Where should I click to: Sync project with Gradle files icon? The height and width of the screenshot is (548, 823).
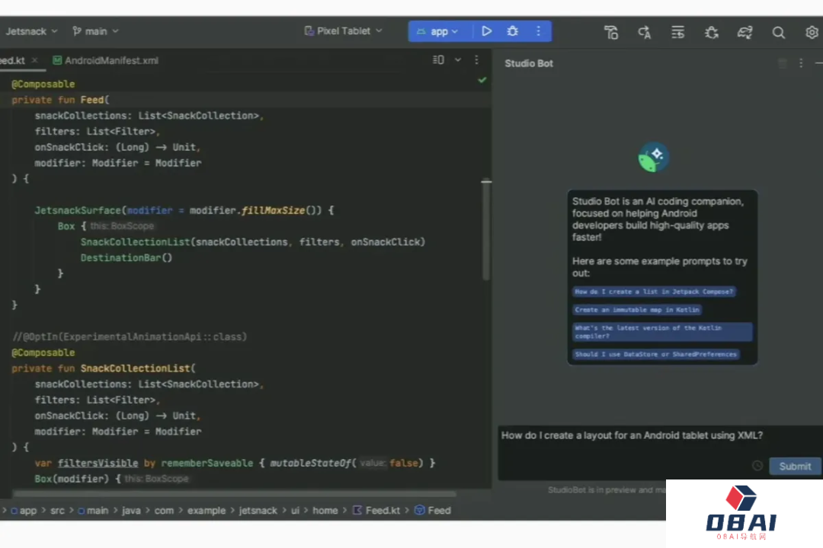click(x=745, y=33)
